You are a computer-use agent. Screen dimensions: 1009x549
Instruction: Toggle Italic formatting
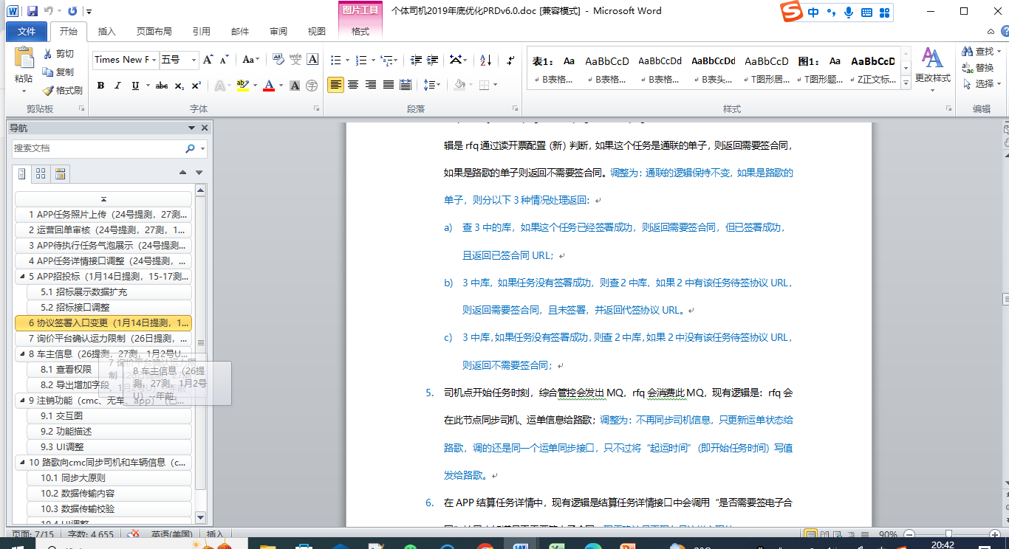[x=117, y=86]
